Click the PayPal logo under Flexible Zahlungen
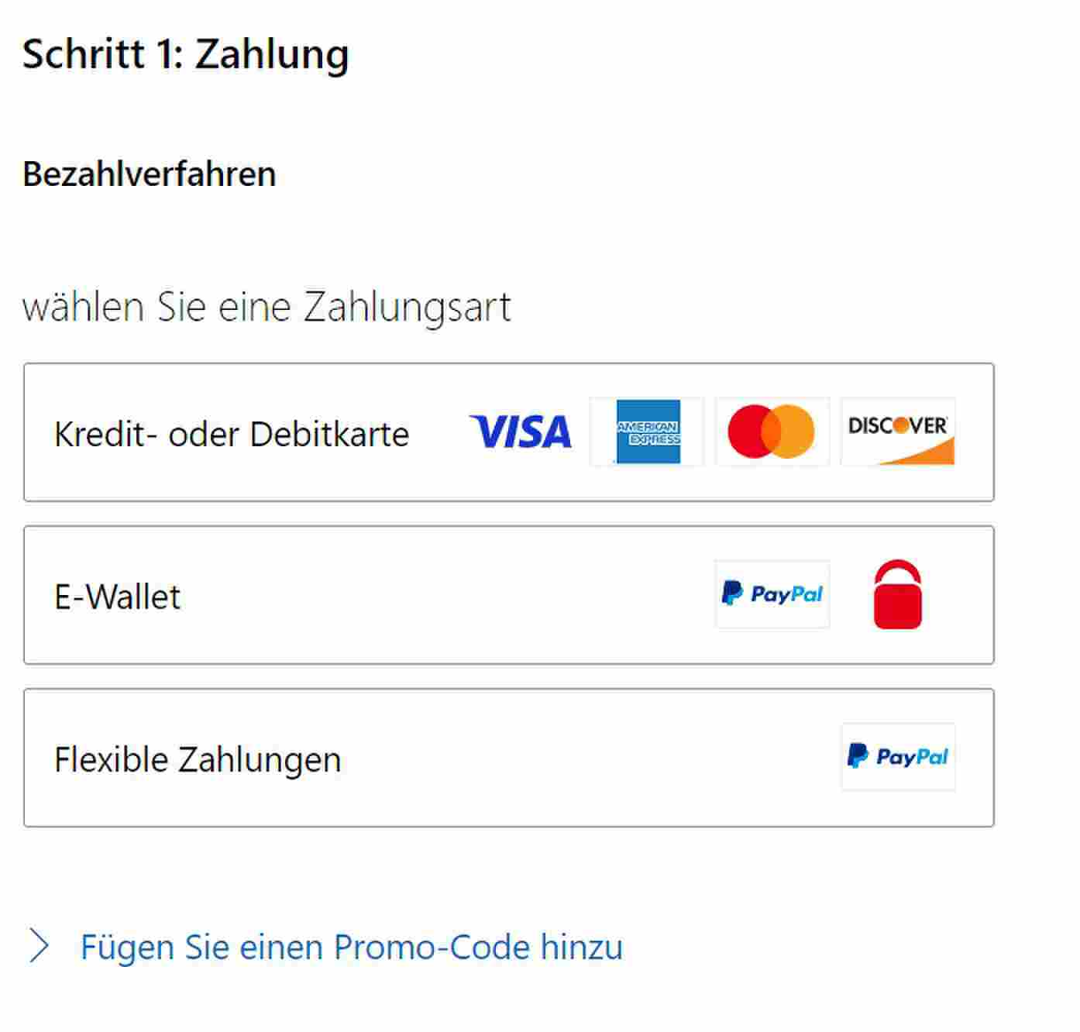1080x1032 pixels. [898, 757]
